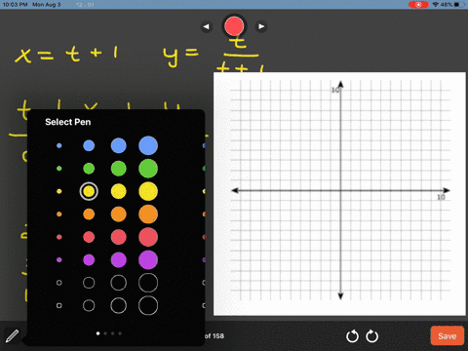Switch to fourth pen palette page dot
468x351 pixels.
pos(120,333)
